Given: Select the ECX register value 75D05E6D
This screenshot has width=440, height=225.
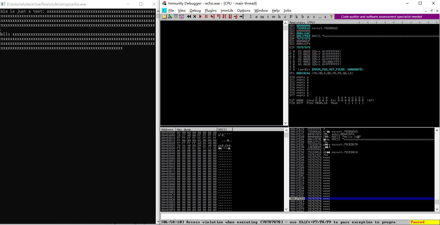Looking at the screenshot, I should (x=303, y=28).
